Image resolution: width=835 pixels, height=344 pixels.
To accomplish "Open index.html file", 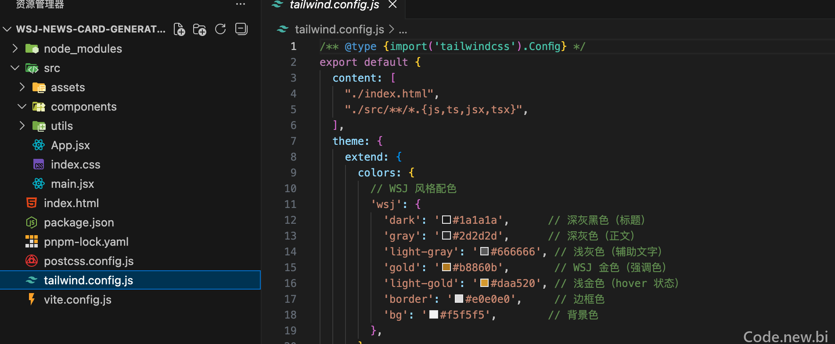I will (71, 203).
